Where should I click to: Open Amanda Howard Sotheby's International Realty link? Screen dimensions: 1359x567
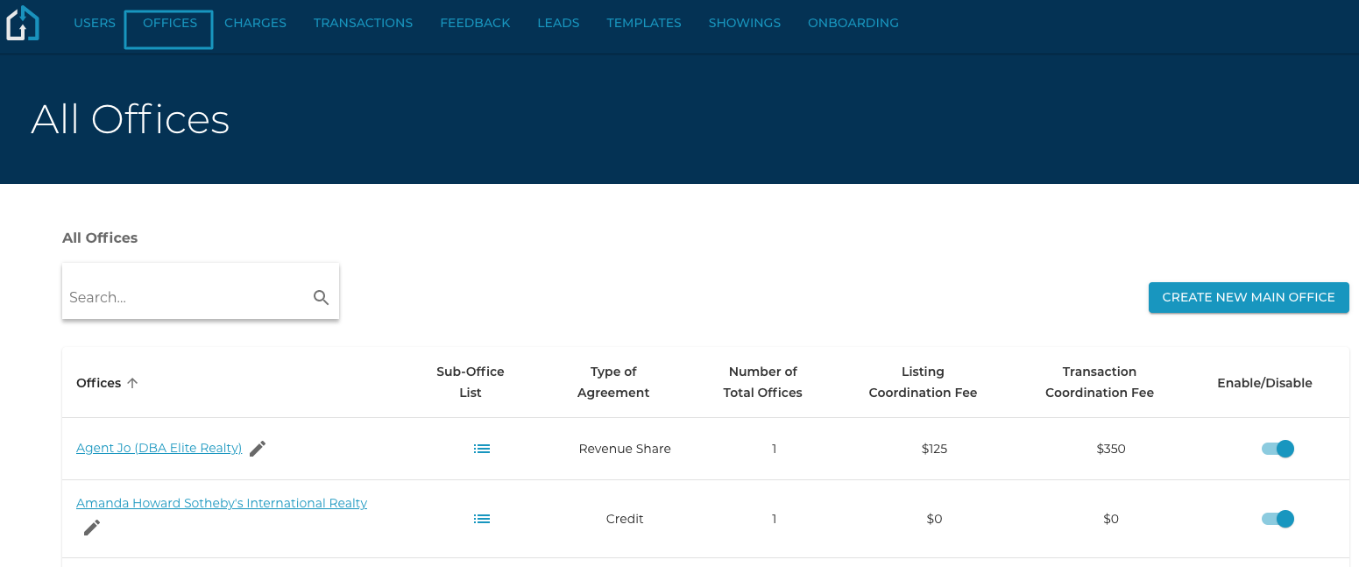(222, 503)
